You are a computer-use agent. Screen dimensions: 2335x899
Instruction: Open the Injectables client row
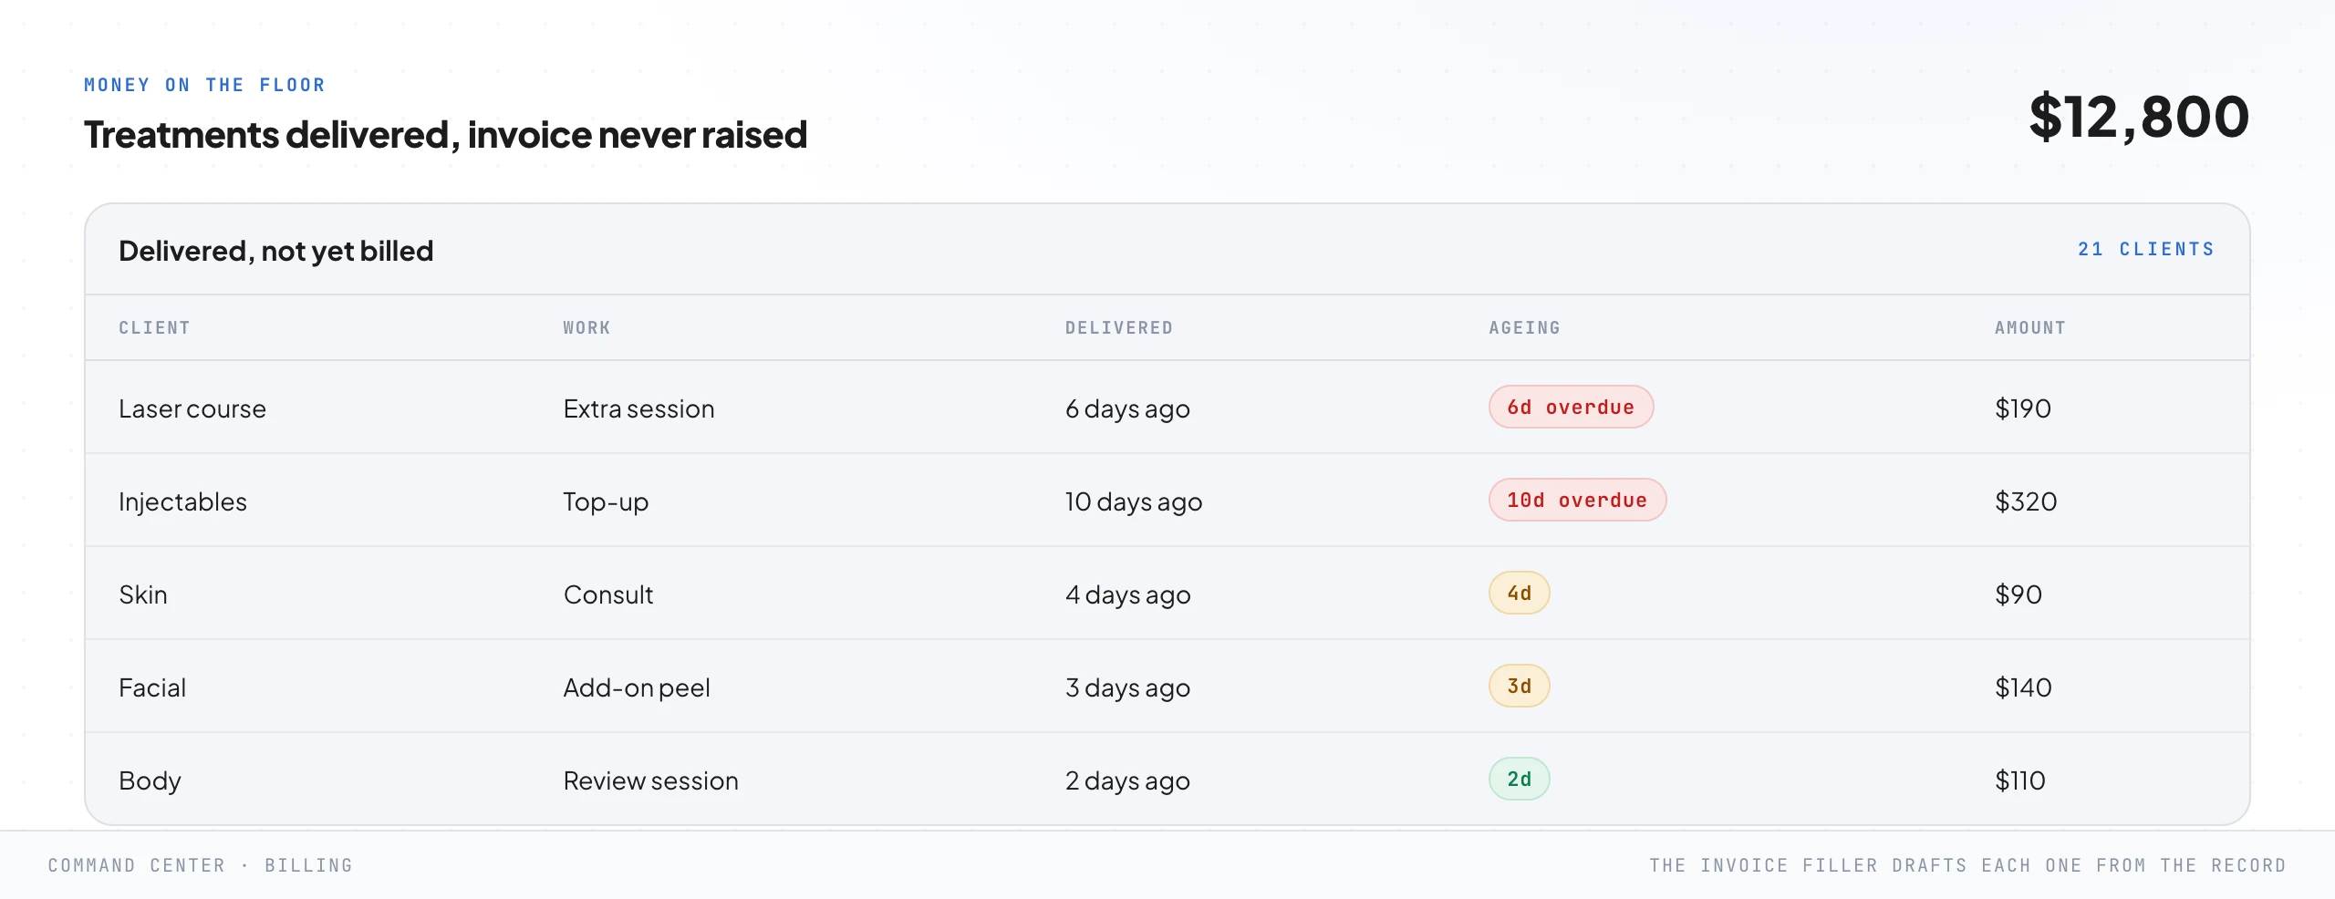(x=1167, y=501)
